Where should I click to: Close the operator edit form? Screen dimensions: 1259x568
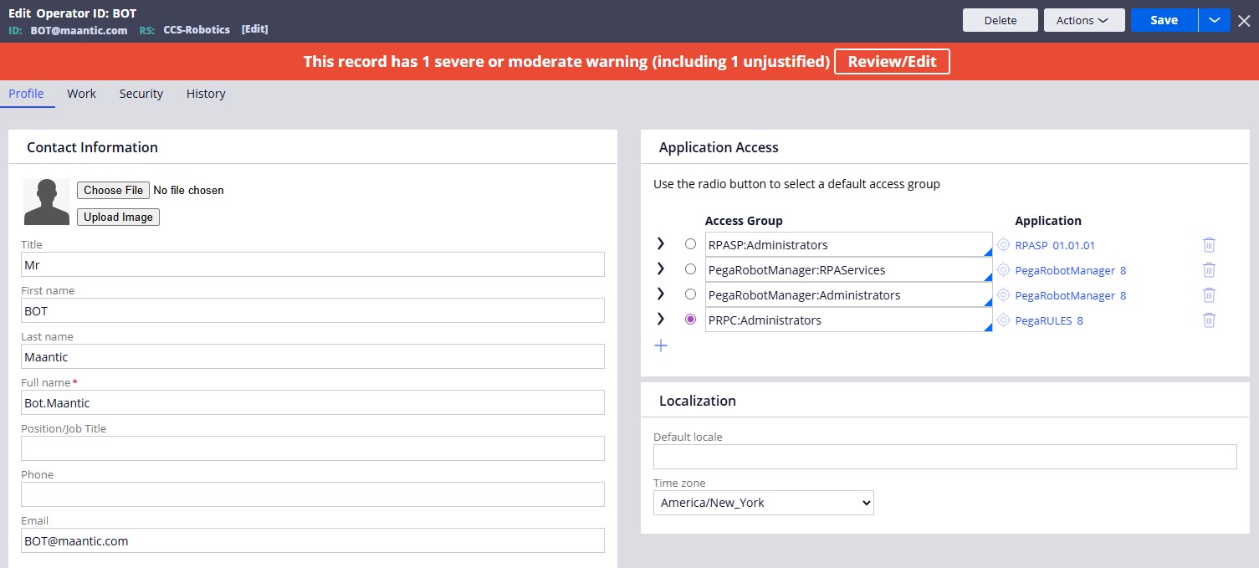click(x=1244, y=21)
